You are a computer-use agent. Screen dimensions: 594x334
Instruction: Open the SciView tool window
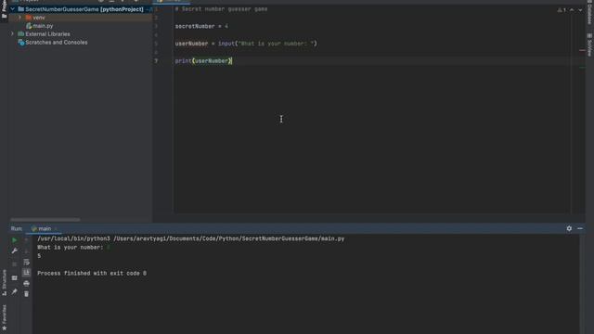tap(589, 45)
